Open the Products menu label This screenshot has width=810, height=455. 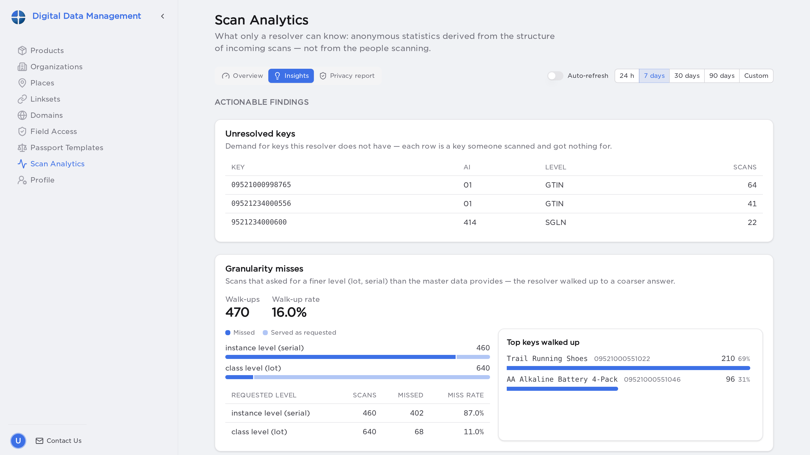pyautogui.click(x=47, y=51)
